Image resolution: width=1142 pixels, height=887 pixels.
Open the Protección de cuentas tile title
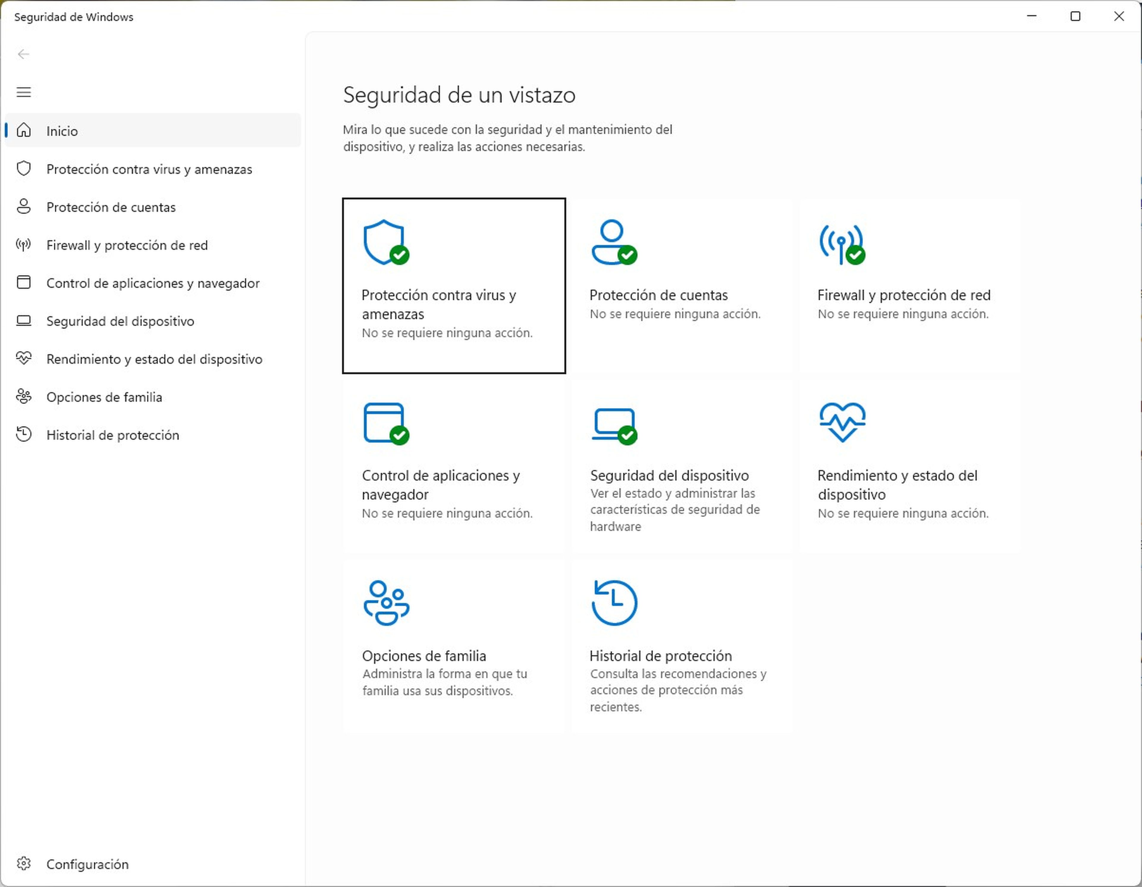click(x=658, y=295)
